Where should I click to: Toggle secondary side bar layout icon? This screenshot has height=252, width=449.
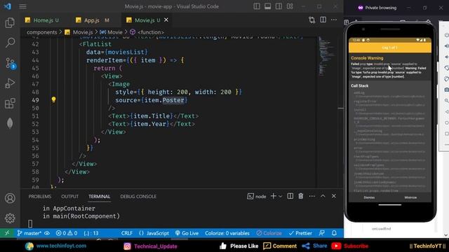click(x=279, y=6)
